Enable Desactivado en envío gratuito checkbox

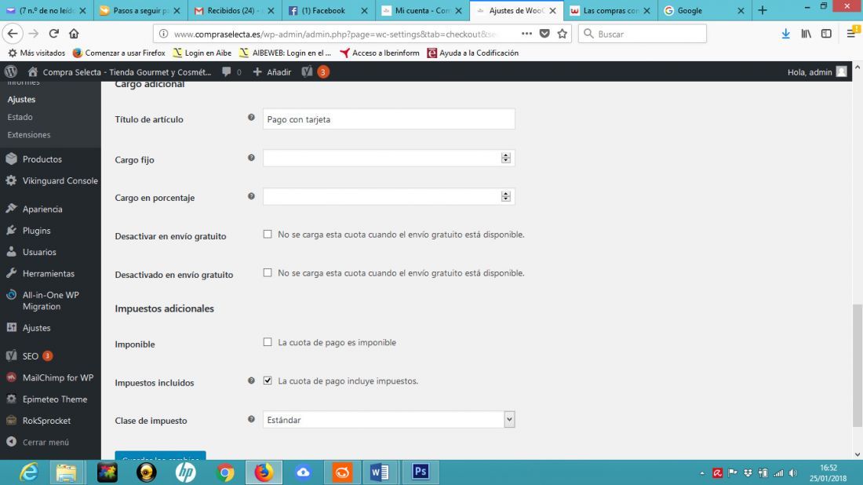268,272
